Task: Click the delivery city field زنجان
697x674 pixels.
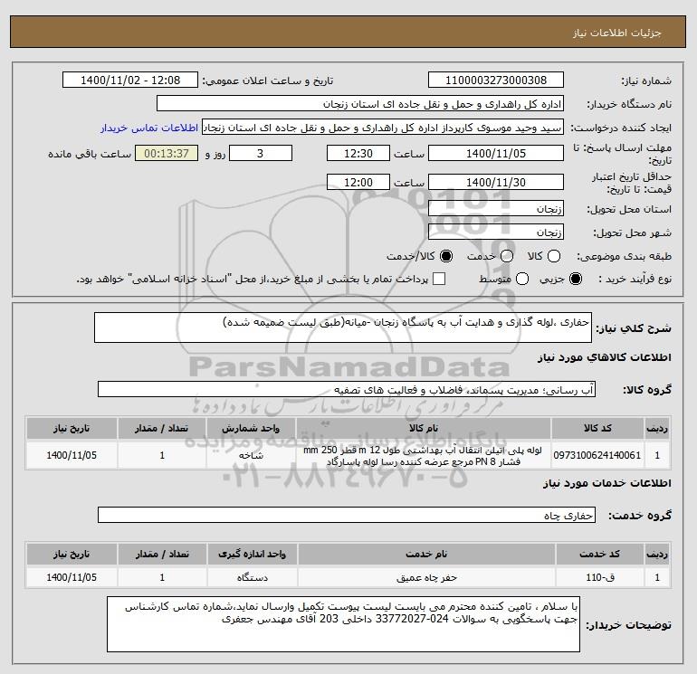Action: tap(496, 232)
